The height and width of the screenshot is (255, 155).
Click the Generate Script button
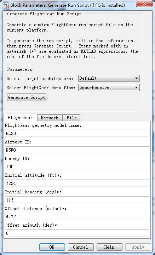click(27, 97)
